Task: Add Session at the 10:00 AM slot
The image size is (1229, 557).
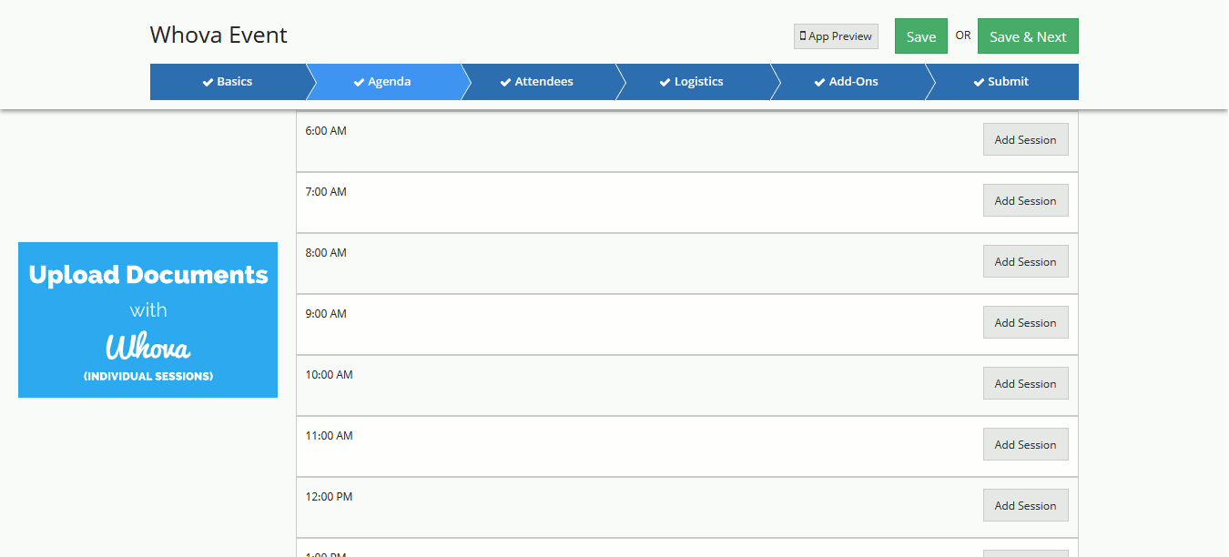Action: coord(1025,384)
